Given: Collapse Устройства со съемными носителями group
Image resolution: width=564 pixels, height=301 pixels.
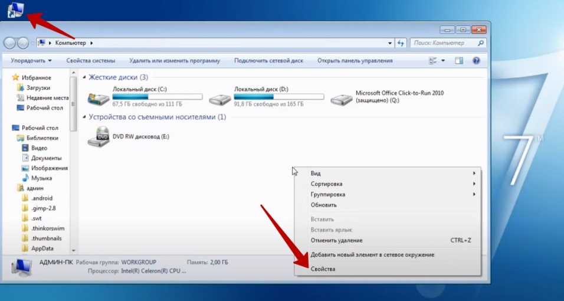Looking at the screenshot, I should tap(84, 117).
